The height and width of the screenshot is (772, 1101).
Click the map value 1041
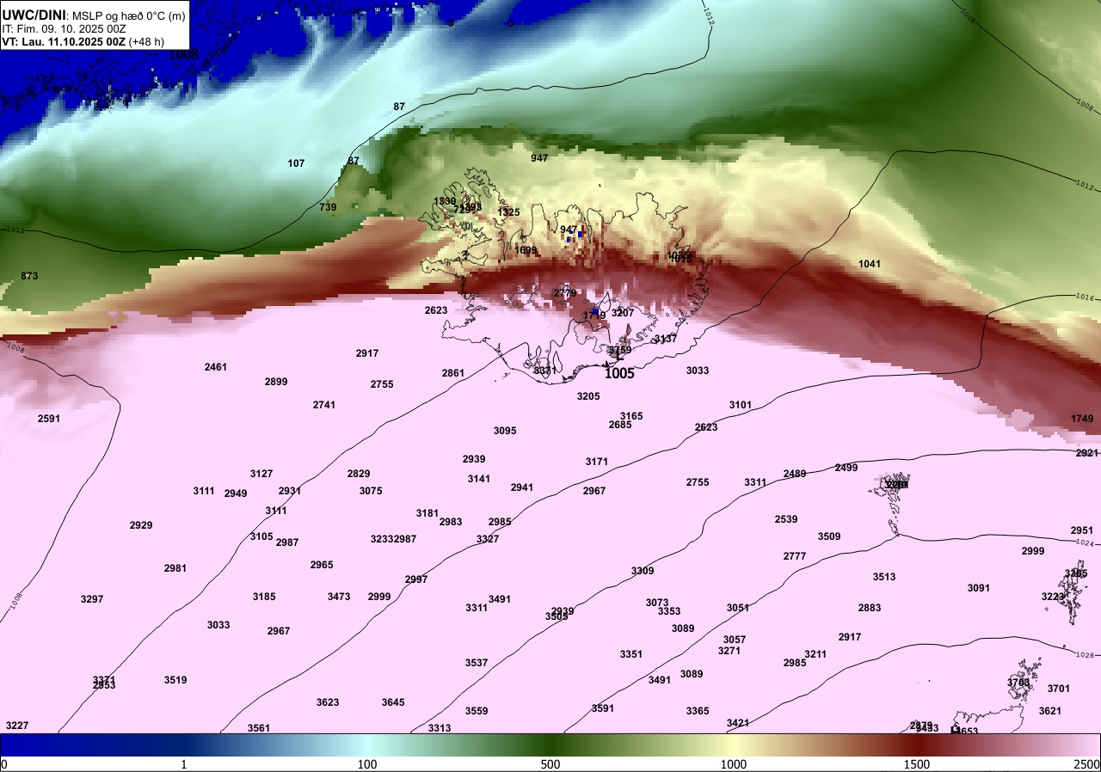pos(870,264)
